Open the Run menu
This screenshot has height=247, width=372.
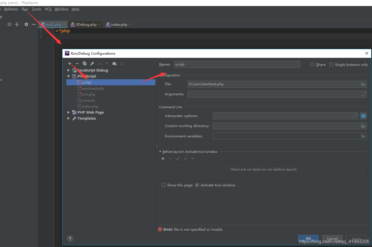(25, 9)
